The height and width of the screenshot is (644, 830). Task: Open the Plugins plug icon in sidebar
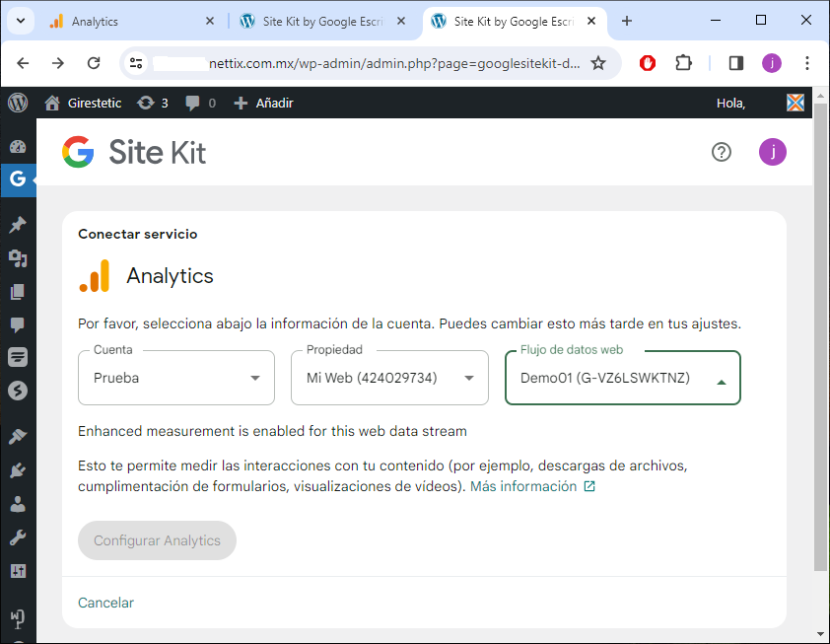[17, 470]
